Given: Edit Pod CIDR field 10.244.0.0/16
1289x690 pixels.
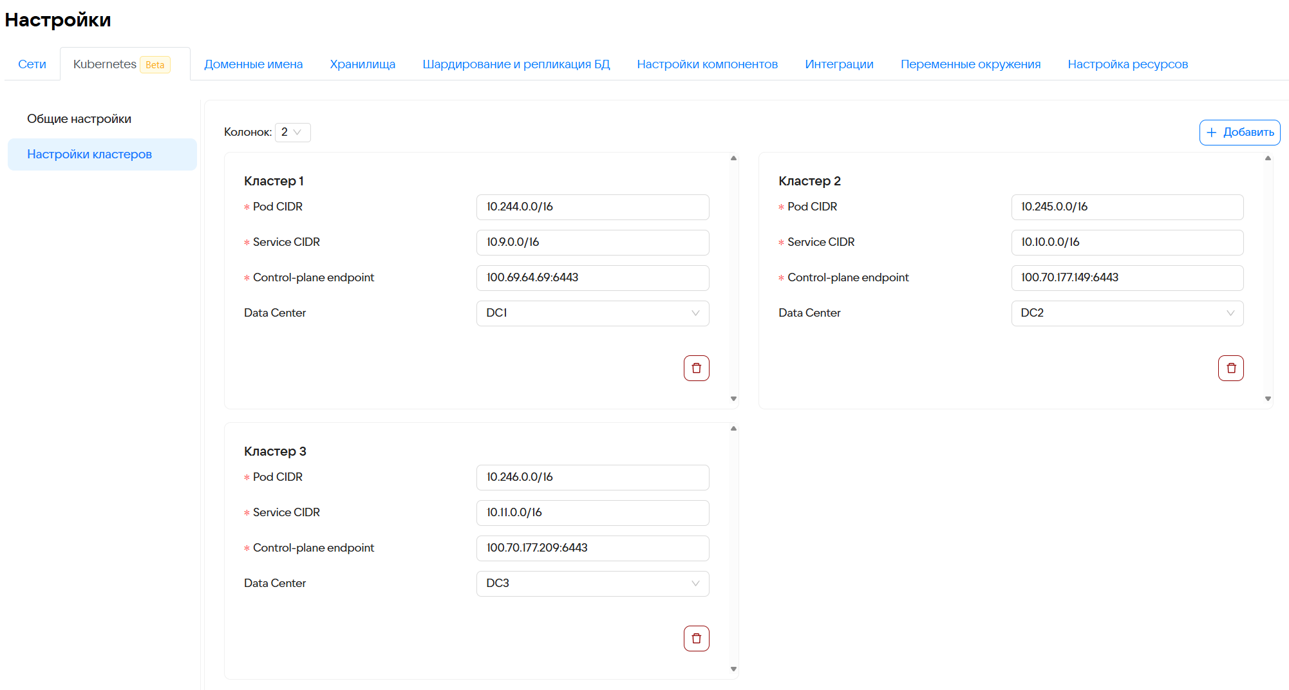Looking at the screenshot, I should click(x=592, y=207).
